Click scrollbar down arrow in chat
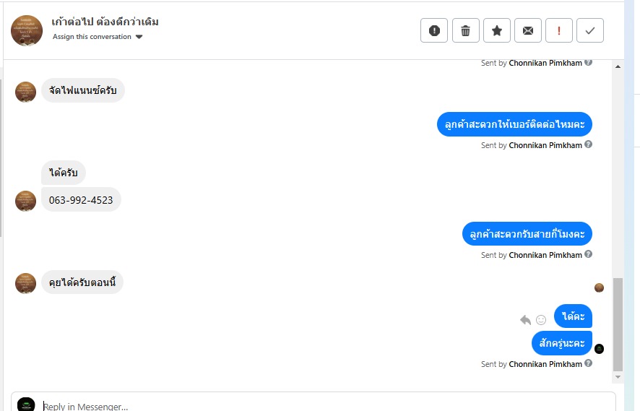Viewport: 640px width, 411px height. (x=618, y=377)
